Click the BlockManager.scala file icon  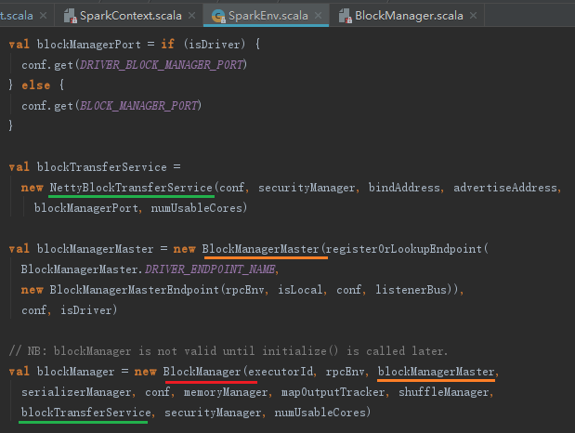[345, 16]
